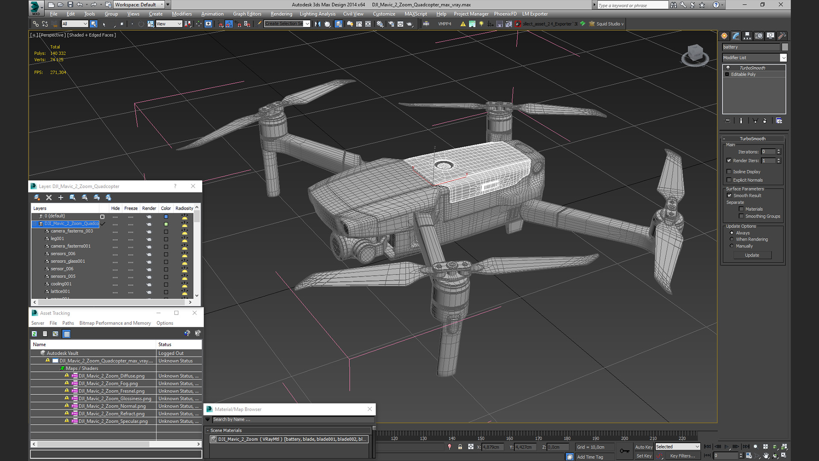Click the binoculars search icon in title bar

674,5
